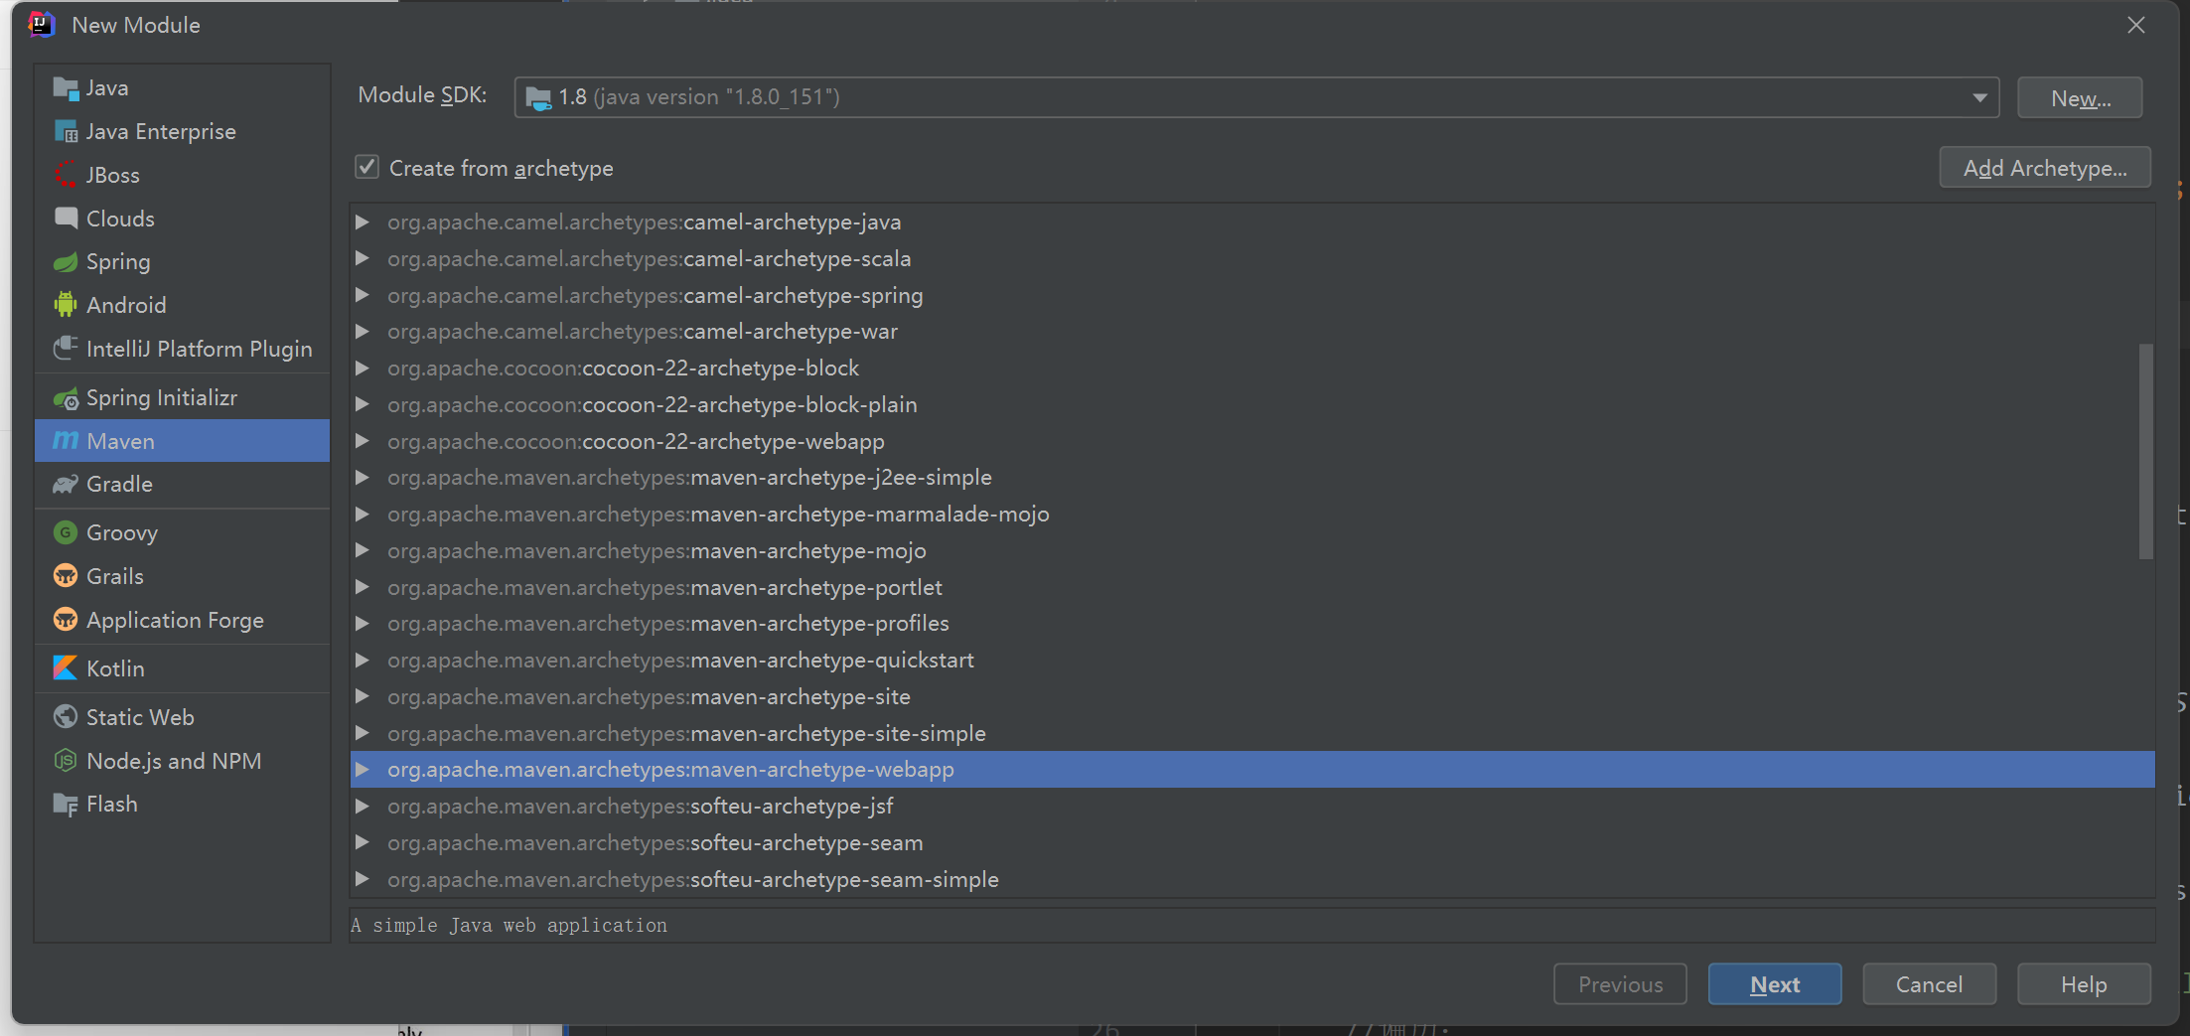2190x1036 pixels.
Task: Select maven-archetype-site-simple row
Action: tap(1252, 733)
